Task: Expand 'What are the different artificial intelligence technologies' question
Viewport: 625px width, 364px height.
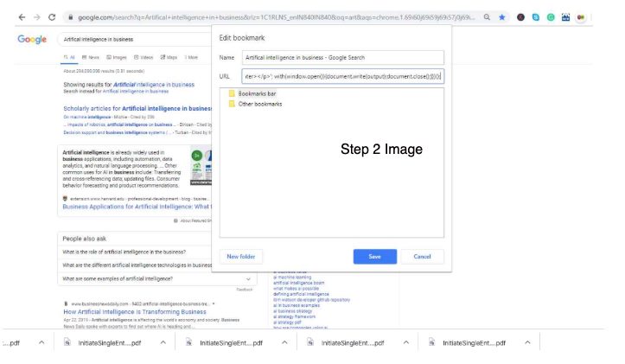Action: tap(137, 265)
